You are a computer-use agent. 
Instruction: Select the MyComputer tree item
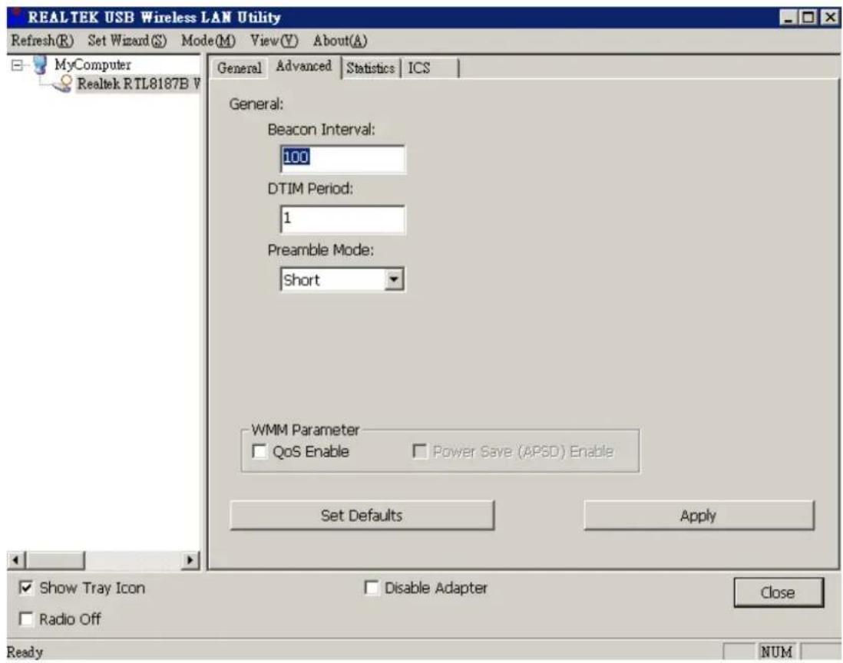92,65
